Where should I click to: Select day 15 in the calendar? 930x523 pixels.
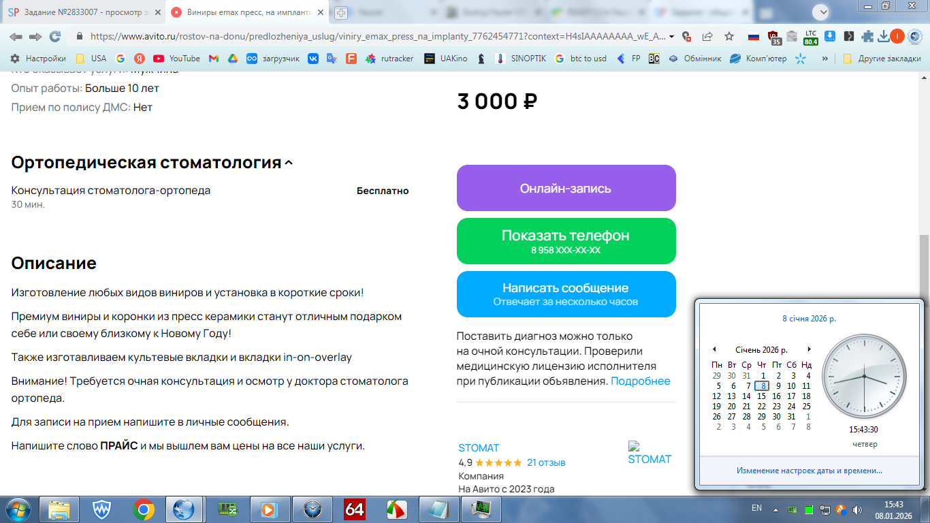(x=761, y=396)
